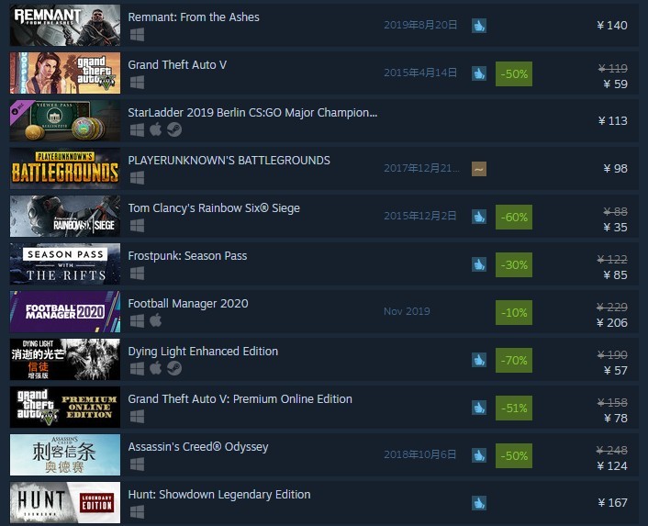Viewport: 648px width, 526px height.
Task: Click the Apple icon under Football Manager 2020
Action: point(155,320)
